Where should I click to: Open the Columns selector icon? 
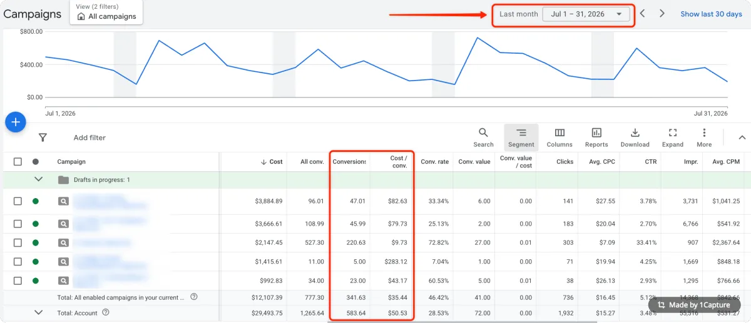coord(559,137)
